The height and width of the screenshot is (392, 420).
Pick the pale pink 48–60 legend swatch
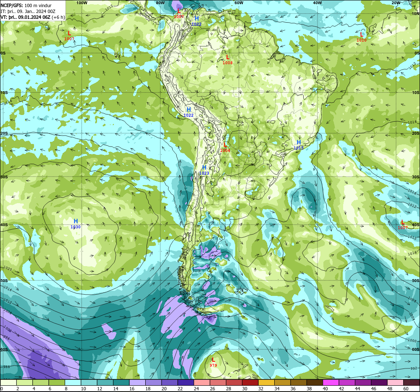click(x=395, y=383)
